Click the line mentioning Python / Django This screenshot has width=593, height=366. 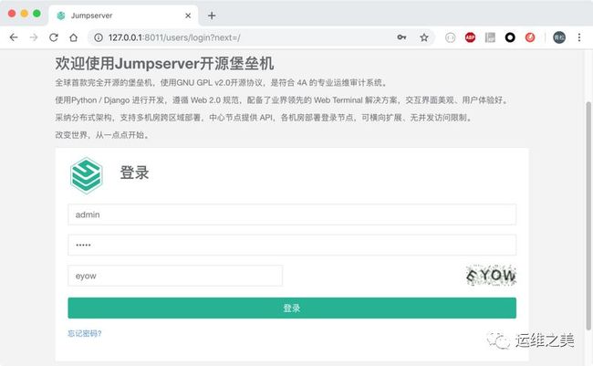[283, 100]
